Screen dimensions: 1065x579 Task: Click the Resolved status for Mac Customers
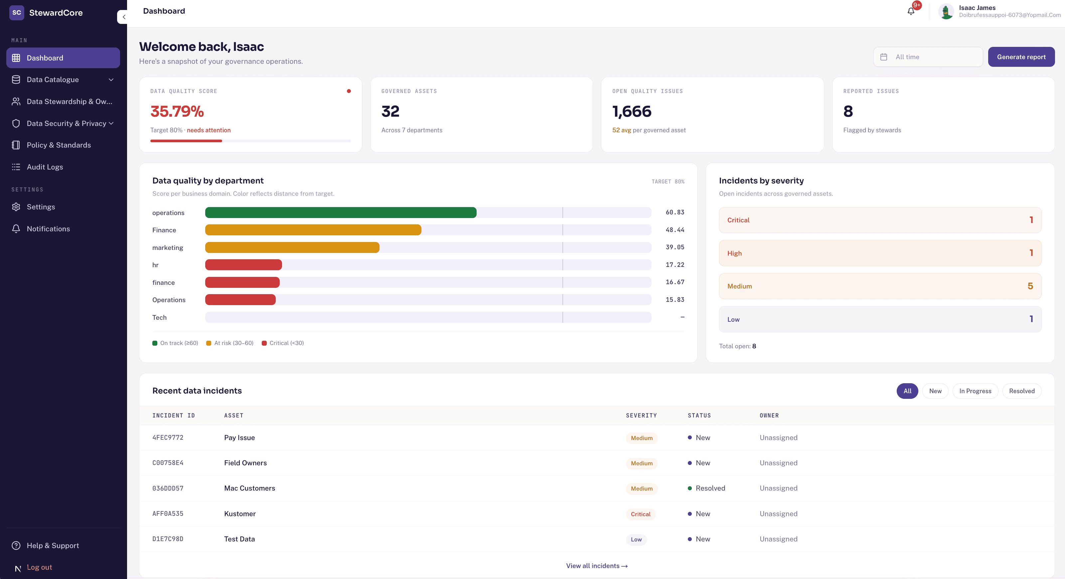706,489
